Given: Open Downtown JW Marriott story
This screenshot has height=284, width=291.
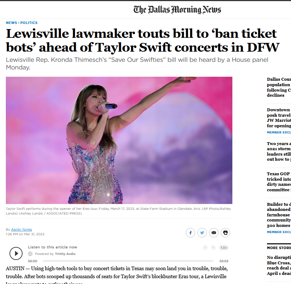Looking at the screenshot, I should tap(279, 118).
